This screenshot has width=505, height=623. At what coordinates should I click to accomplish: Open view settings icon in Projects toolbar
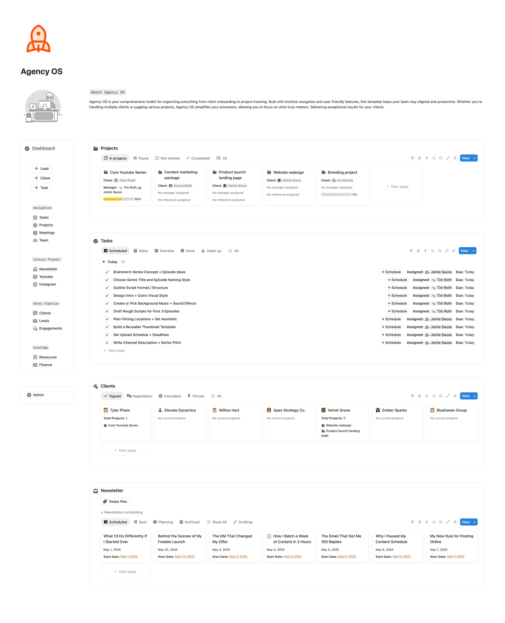[x=455, y=158]
